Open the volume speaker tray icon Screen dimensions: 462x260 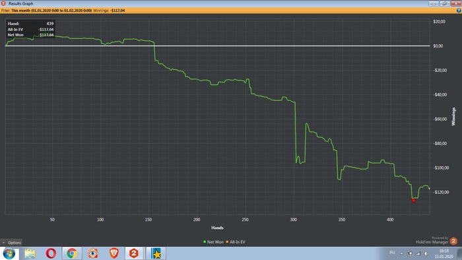pyautogui.click(x=426, y=253)
